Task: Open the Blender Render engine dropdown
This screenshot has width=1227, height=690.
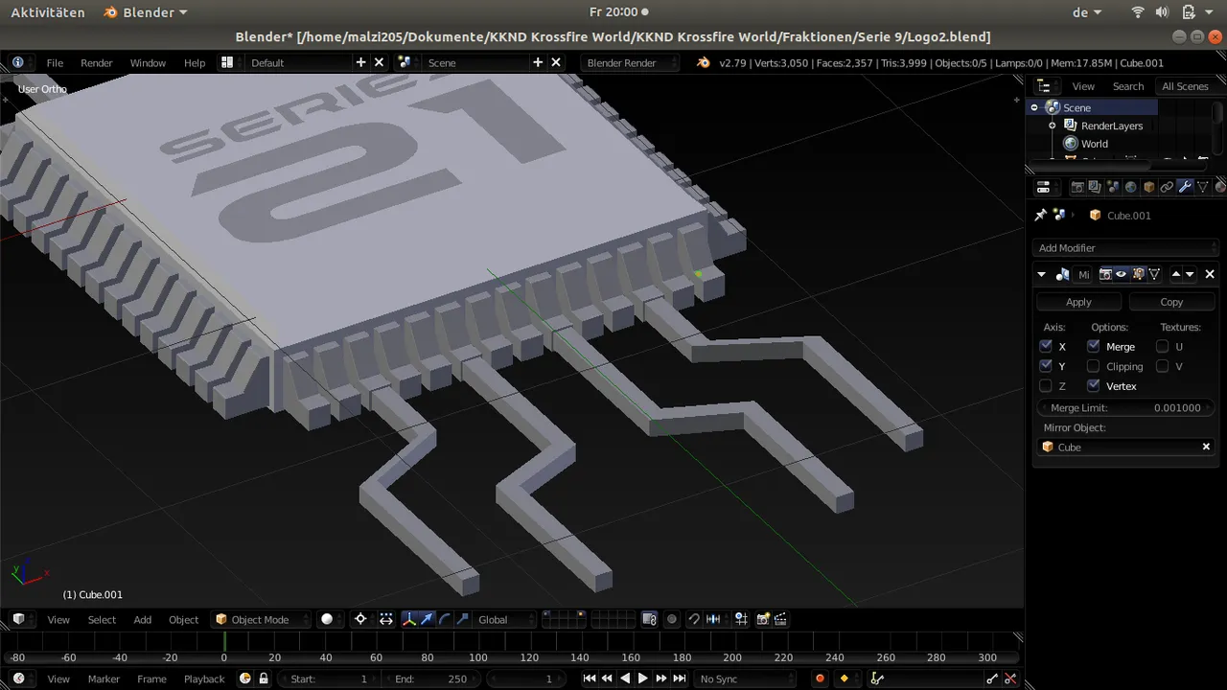Action: click(x=629, y=62)
